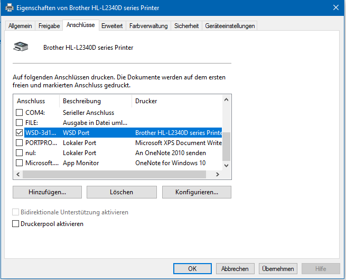Select the 'Serieller Anschluss' row text
This screenshot has height=280, width=346.
tap(89, 113)
